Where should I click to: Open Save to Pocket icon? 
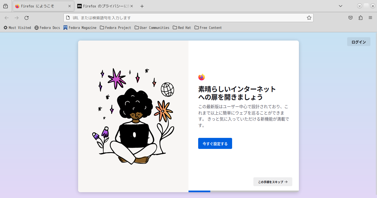tap(351, 18)
